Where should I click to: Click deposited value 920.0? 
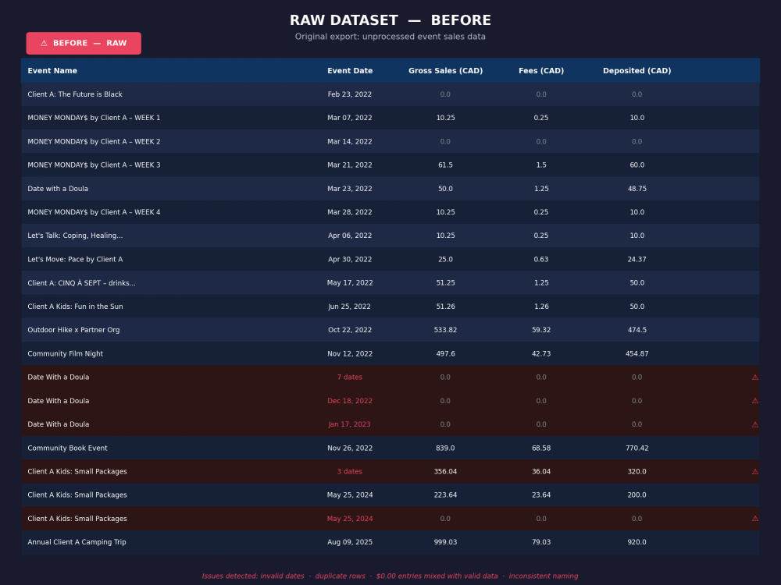(637, 542)
